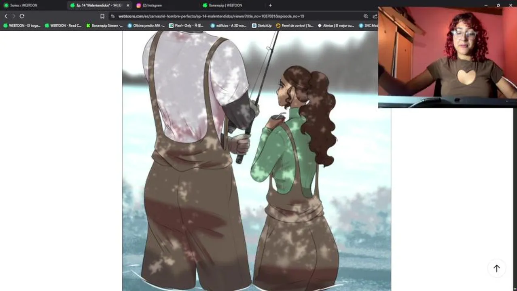Screen dimensions: 517x291
Task: Open a new browser tab
Action: coord(270,5)
